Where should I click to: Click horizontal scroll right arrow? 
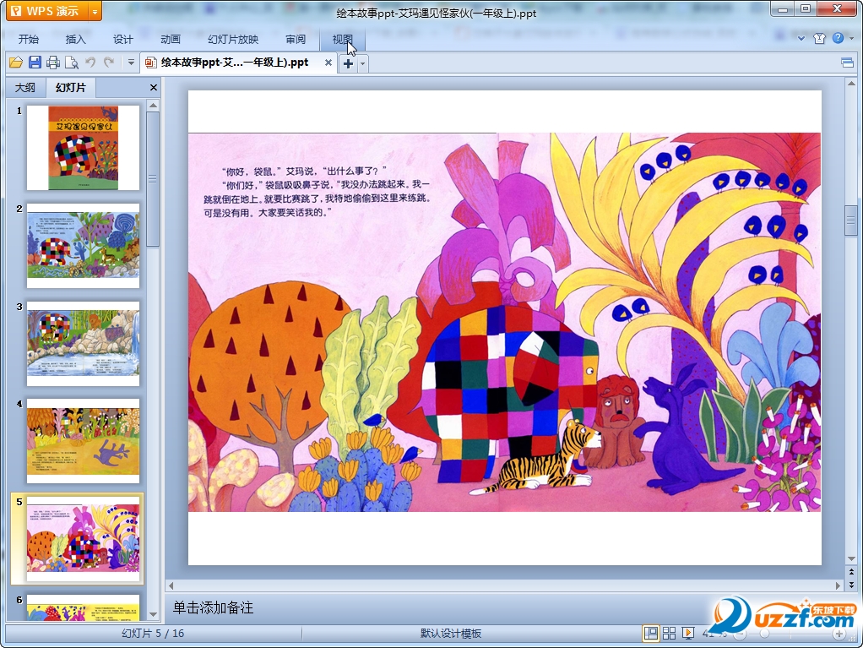(838, 585)
